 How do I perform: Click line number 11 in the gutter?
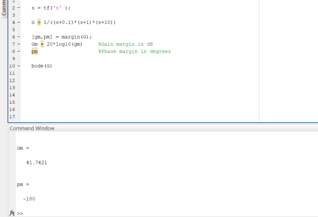coord(12,73)
